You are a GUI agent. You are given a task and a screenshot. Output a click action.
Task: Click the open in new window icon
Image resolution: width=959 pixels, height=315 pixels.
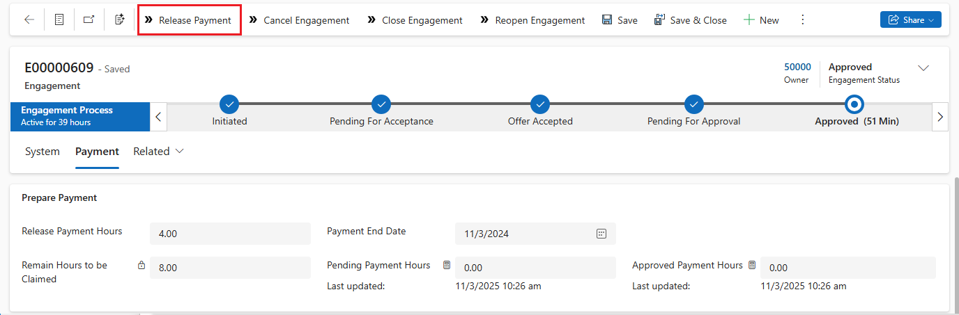coord(89,20)
